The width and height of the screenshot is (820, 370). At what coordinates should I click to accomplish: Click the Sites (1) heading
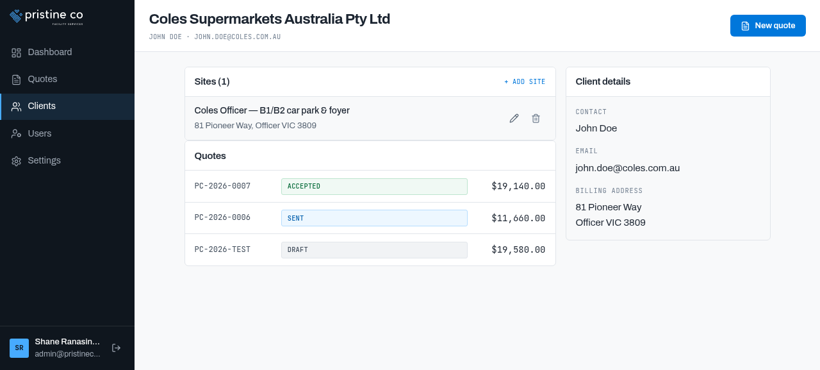[x=211, y=81]
